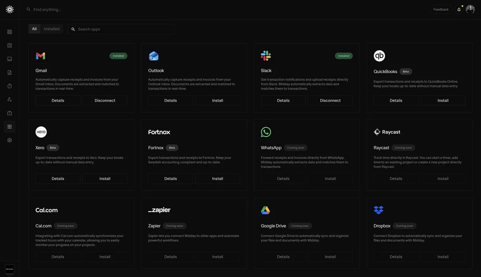Click the Feedback button

click(441, 9)
